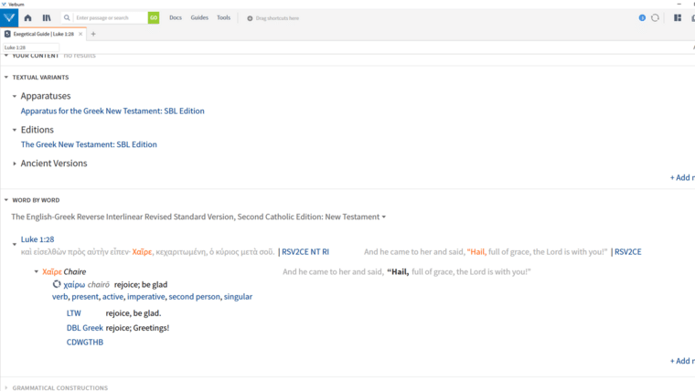
Task: Open the Verbum application menu logo
Action: [x=9, y=18]
